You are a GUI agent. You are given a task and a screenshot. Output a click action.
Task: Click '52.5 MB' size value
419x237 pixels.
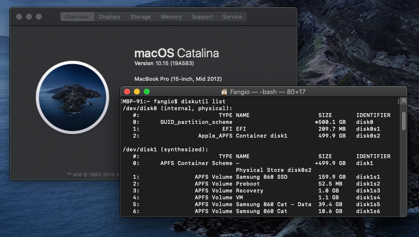[331, 184]
